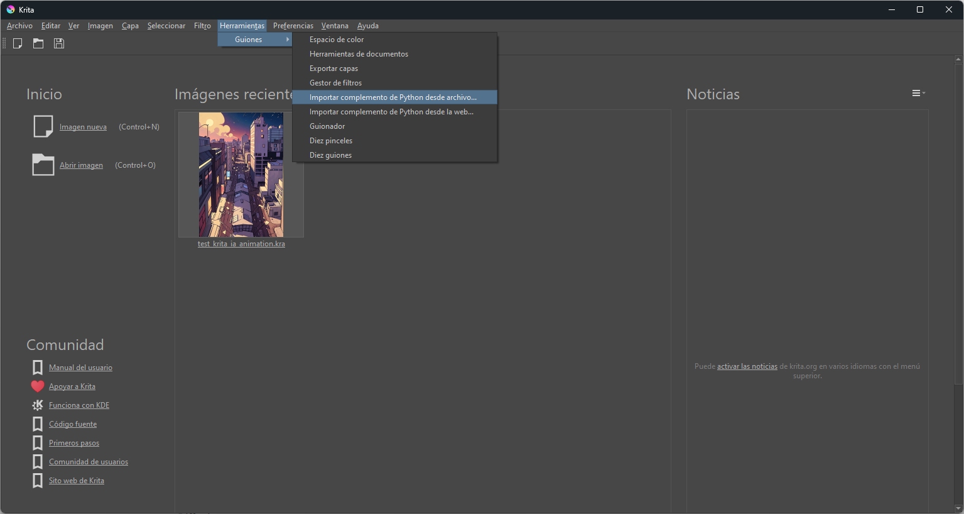Click the bookmark icon beside Código fuente
This screenshot has width=964, height=514.
38,424
